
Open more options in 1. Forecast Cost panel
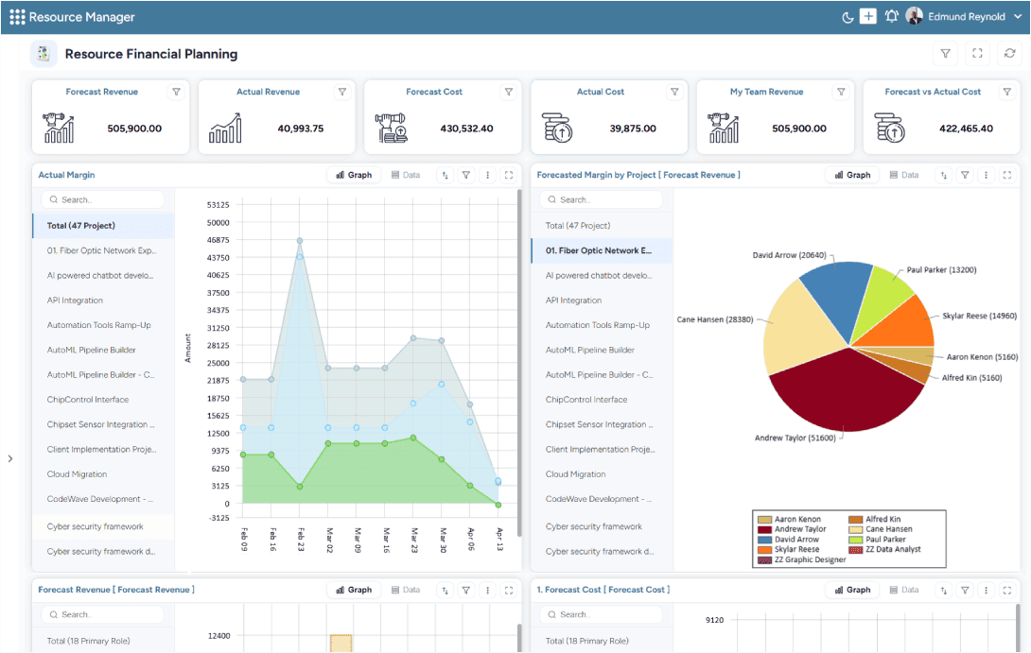pos(986,591)
